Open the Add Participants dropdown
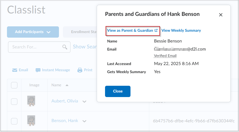The image size is (239, 132). [x=33, y=32]
